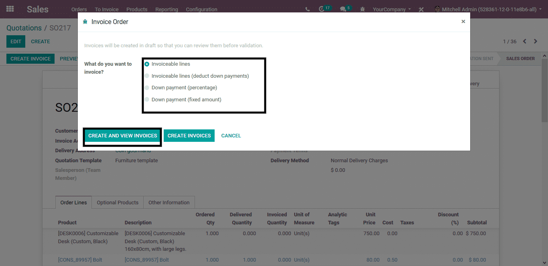Click the crossed tools icon in top bar
The image size is (548, 266).
click(421, 9)
